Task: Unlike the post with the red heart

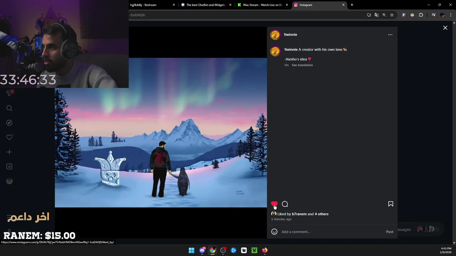Action: click(x=274, y=204)
